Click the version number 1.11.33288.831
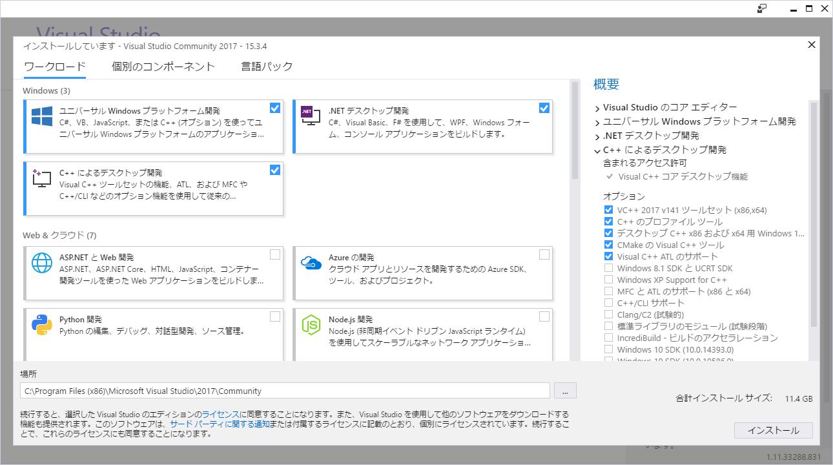The image size is (833, 465). pyautogui.click(x=794, y=457)
